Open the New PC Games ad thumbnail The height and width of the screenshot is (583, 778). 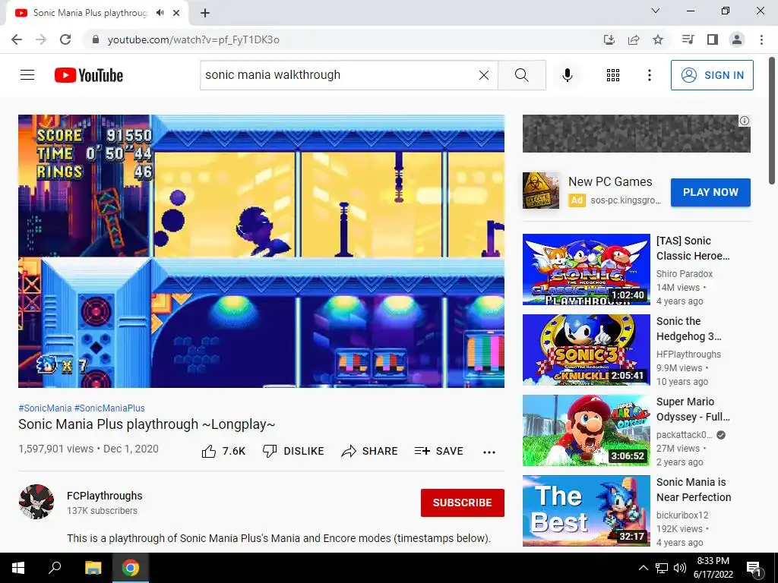[541, 191]
